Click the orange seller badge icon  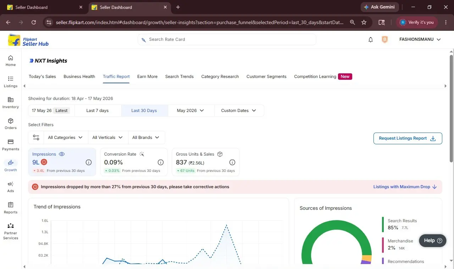[x=385, y=40]
